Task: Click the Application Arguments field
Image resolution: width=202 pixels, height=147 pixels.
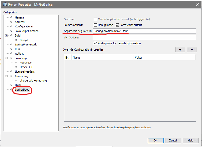Action: click(x=145, y=31)
